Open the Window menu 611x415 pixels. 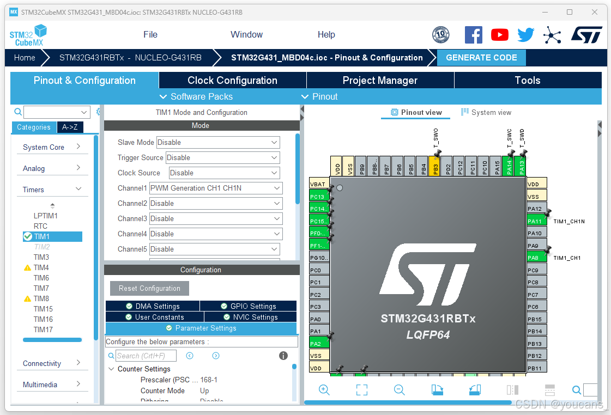tap(247, 35)
